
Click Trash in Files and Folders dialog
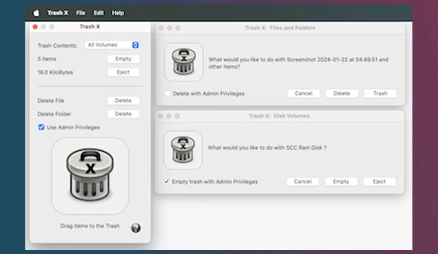[380, 93]
